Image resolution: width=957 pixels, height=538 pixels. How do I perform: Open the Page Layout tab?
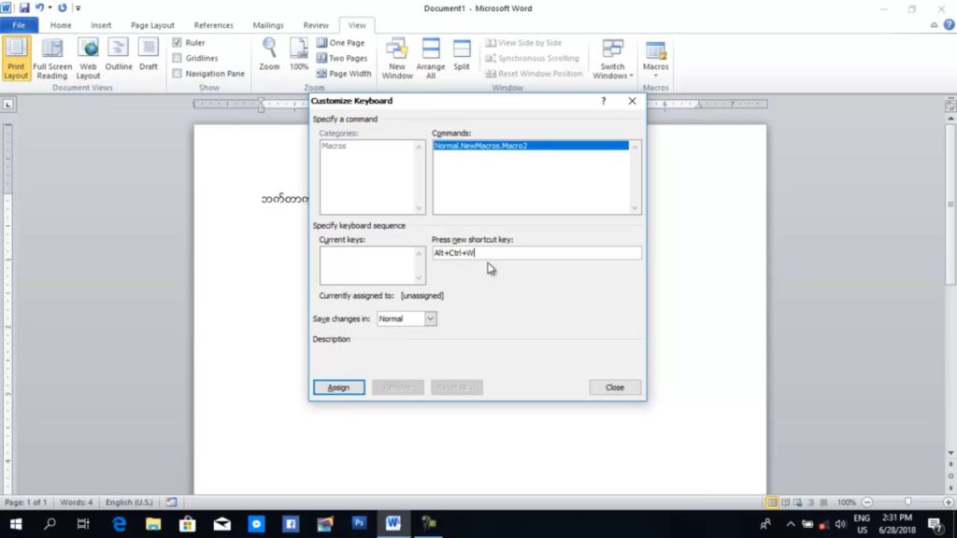[x=152, y=25]
